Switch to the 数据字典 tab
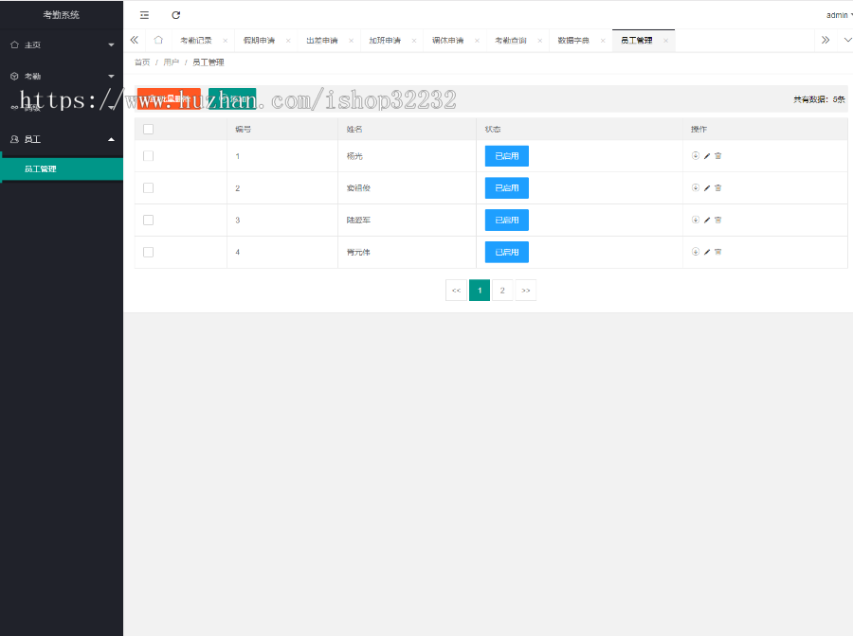This screenshot has height=636, width=853. [x=573, y=41]
